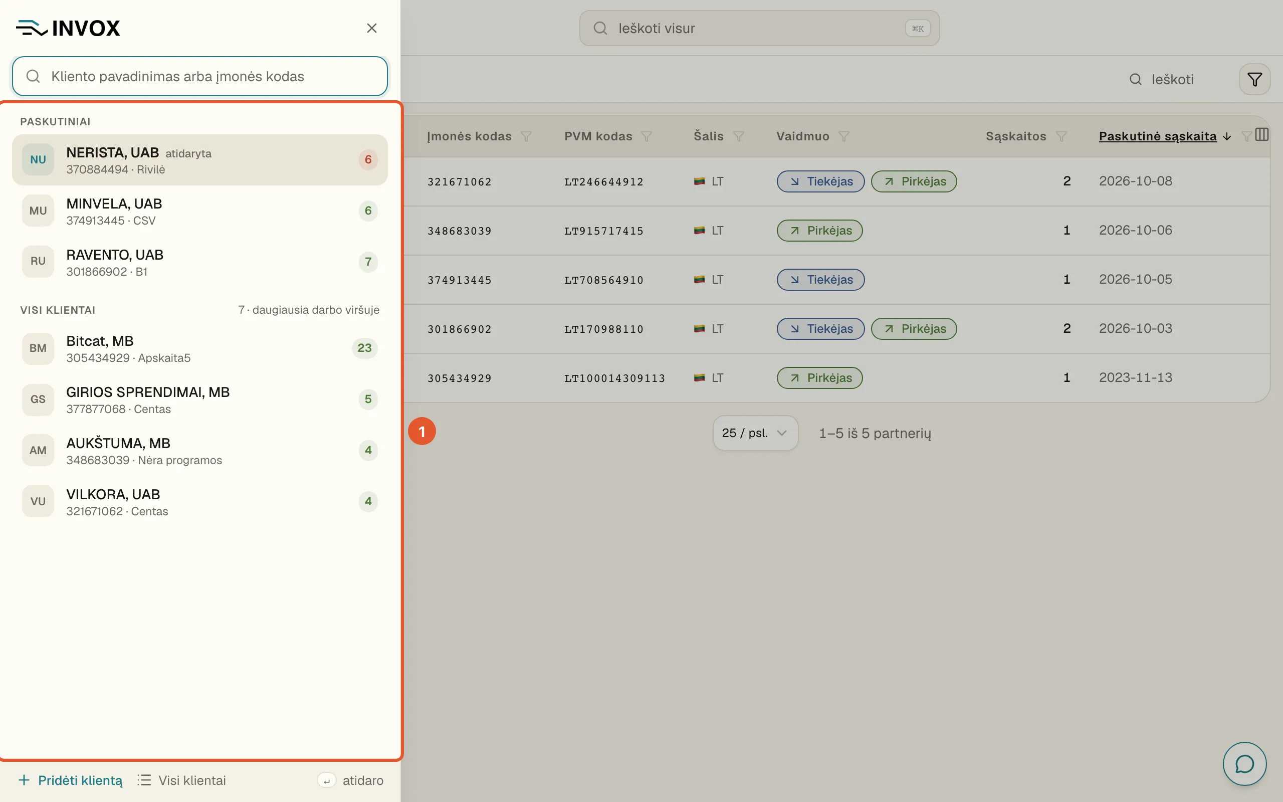Select AUKŠTUMA, MB client
This screenshot has height=802, width=1283.
200,450
